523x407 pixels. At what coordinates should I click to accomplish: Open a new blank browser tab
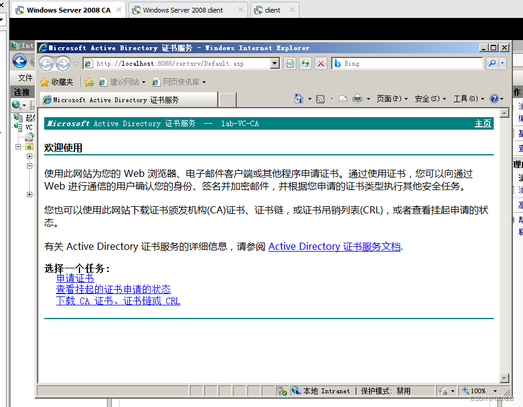(228, 100)
